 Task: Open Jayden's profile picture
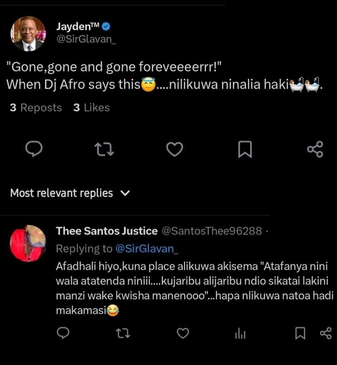[28, 34]
